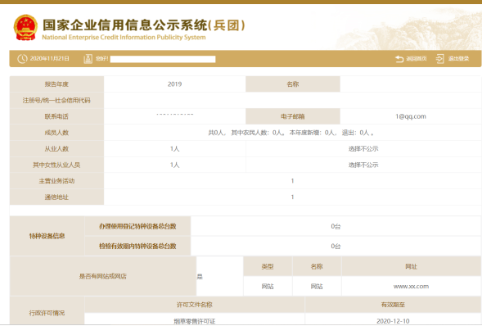The height and width of the screenshot is (326, 482).
Task: Select the 通信地址 label cell
Action: tap(56, 197)
